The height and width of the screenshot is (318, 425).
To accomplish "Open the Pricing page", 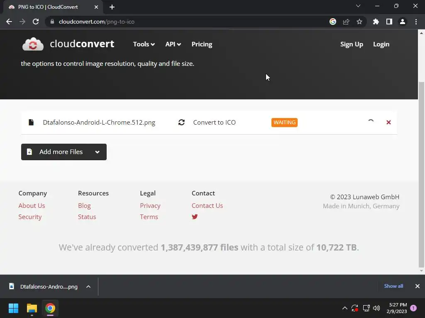I will 202,44.
